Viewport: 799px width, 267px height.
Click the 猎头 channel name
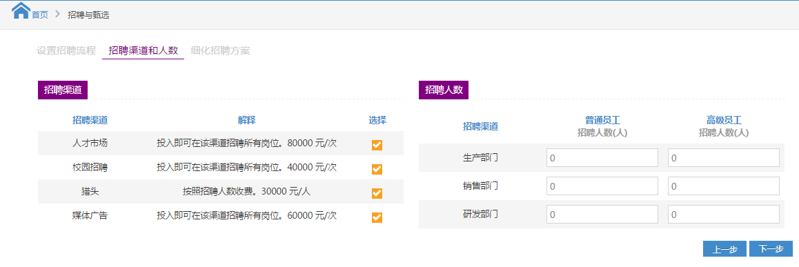click(90, 192)
